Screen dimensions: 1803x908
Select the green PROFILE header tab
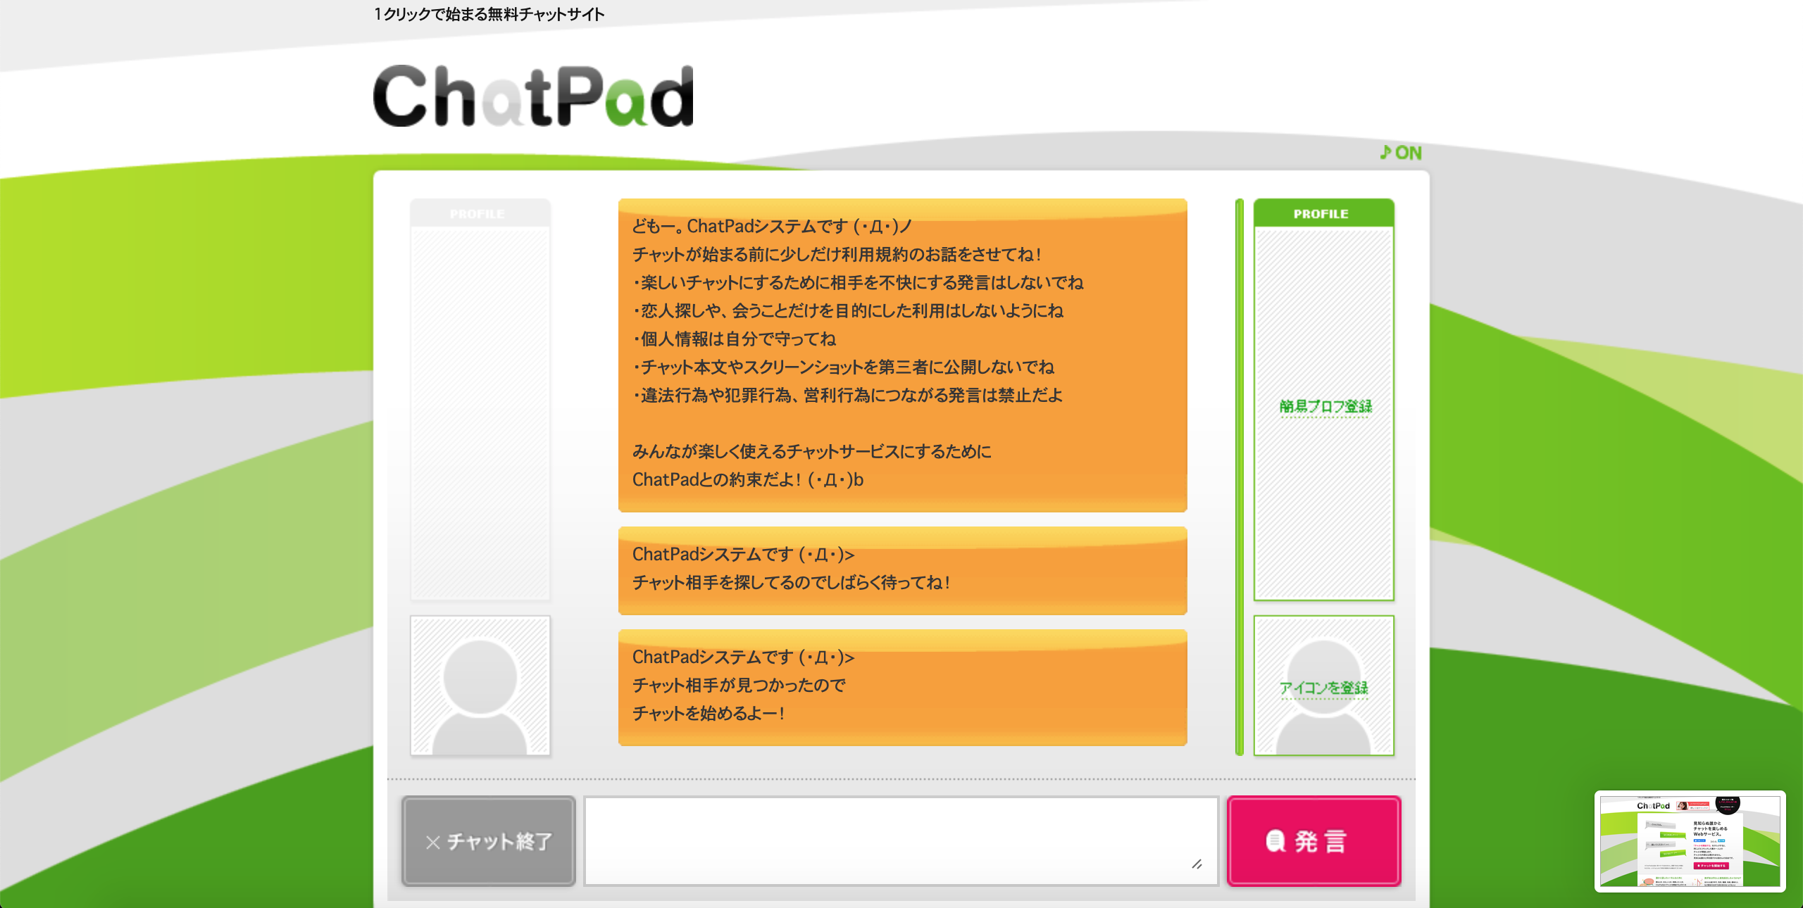click(x=1323, y=213)
